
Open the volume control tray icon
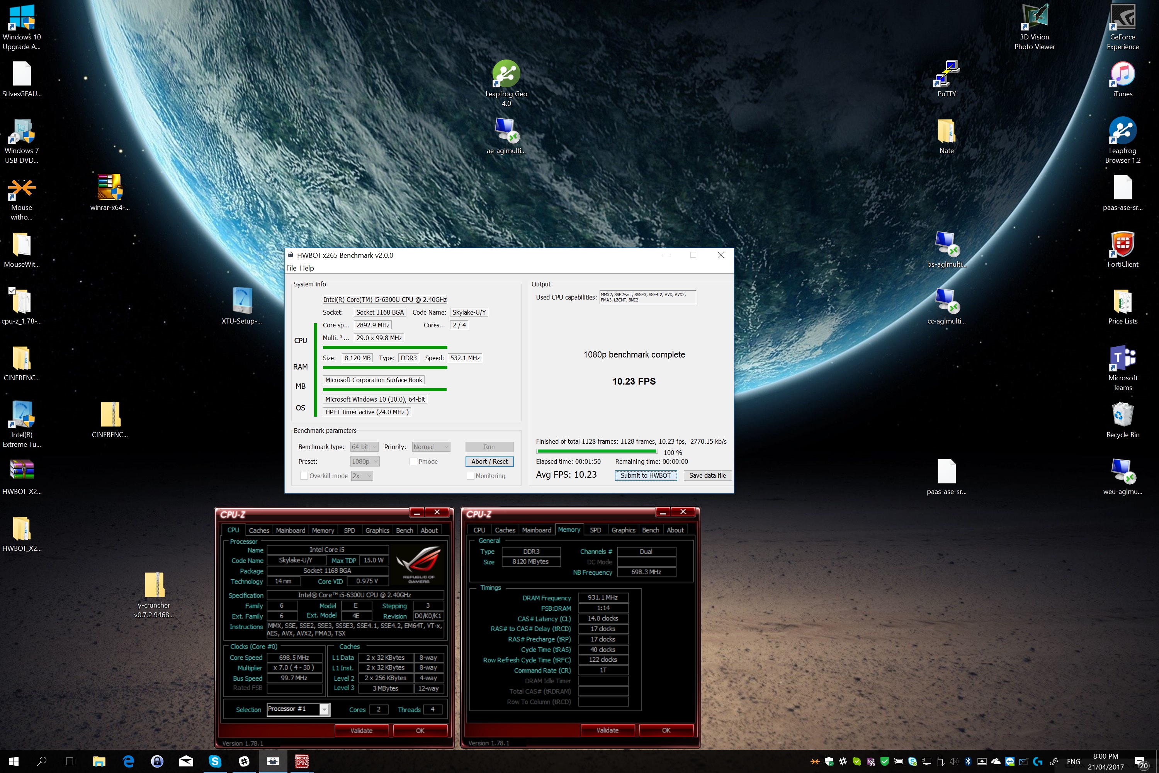(953, 761)
